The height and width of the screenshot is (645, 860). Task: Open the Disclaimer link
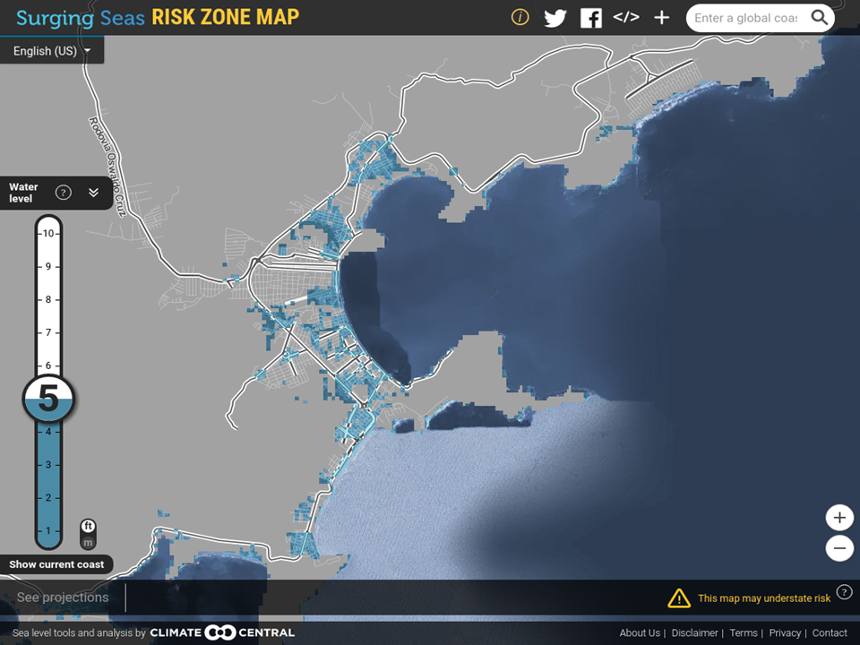point(694,632)
